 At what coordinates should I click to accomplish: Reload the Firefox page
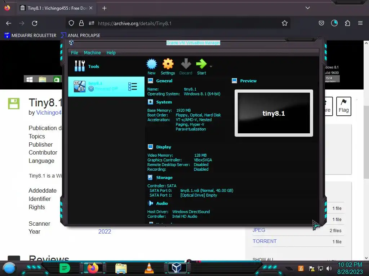(35, 23)
